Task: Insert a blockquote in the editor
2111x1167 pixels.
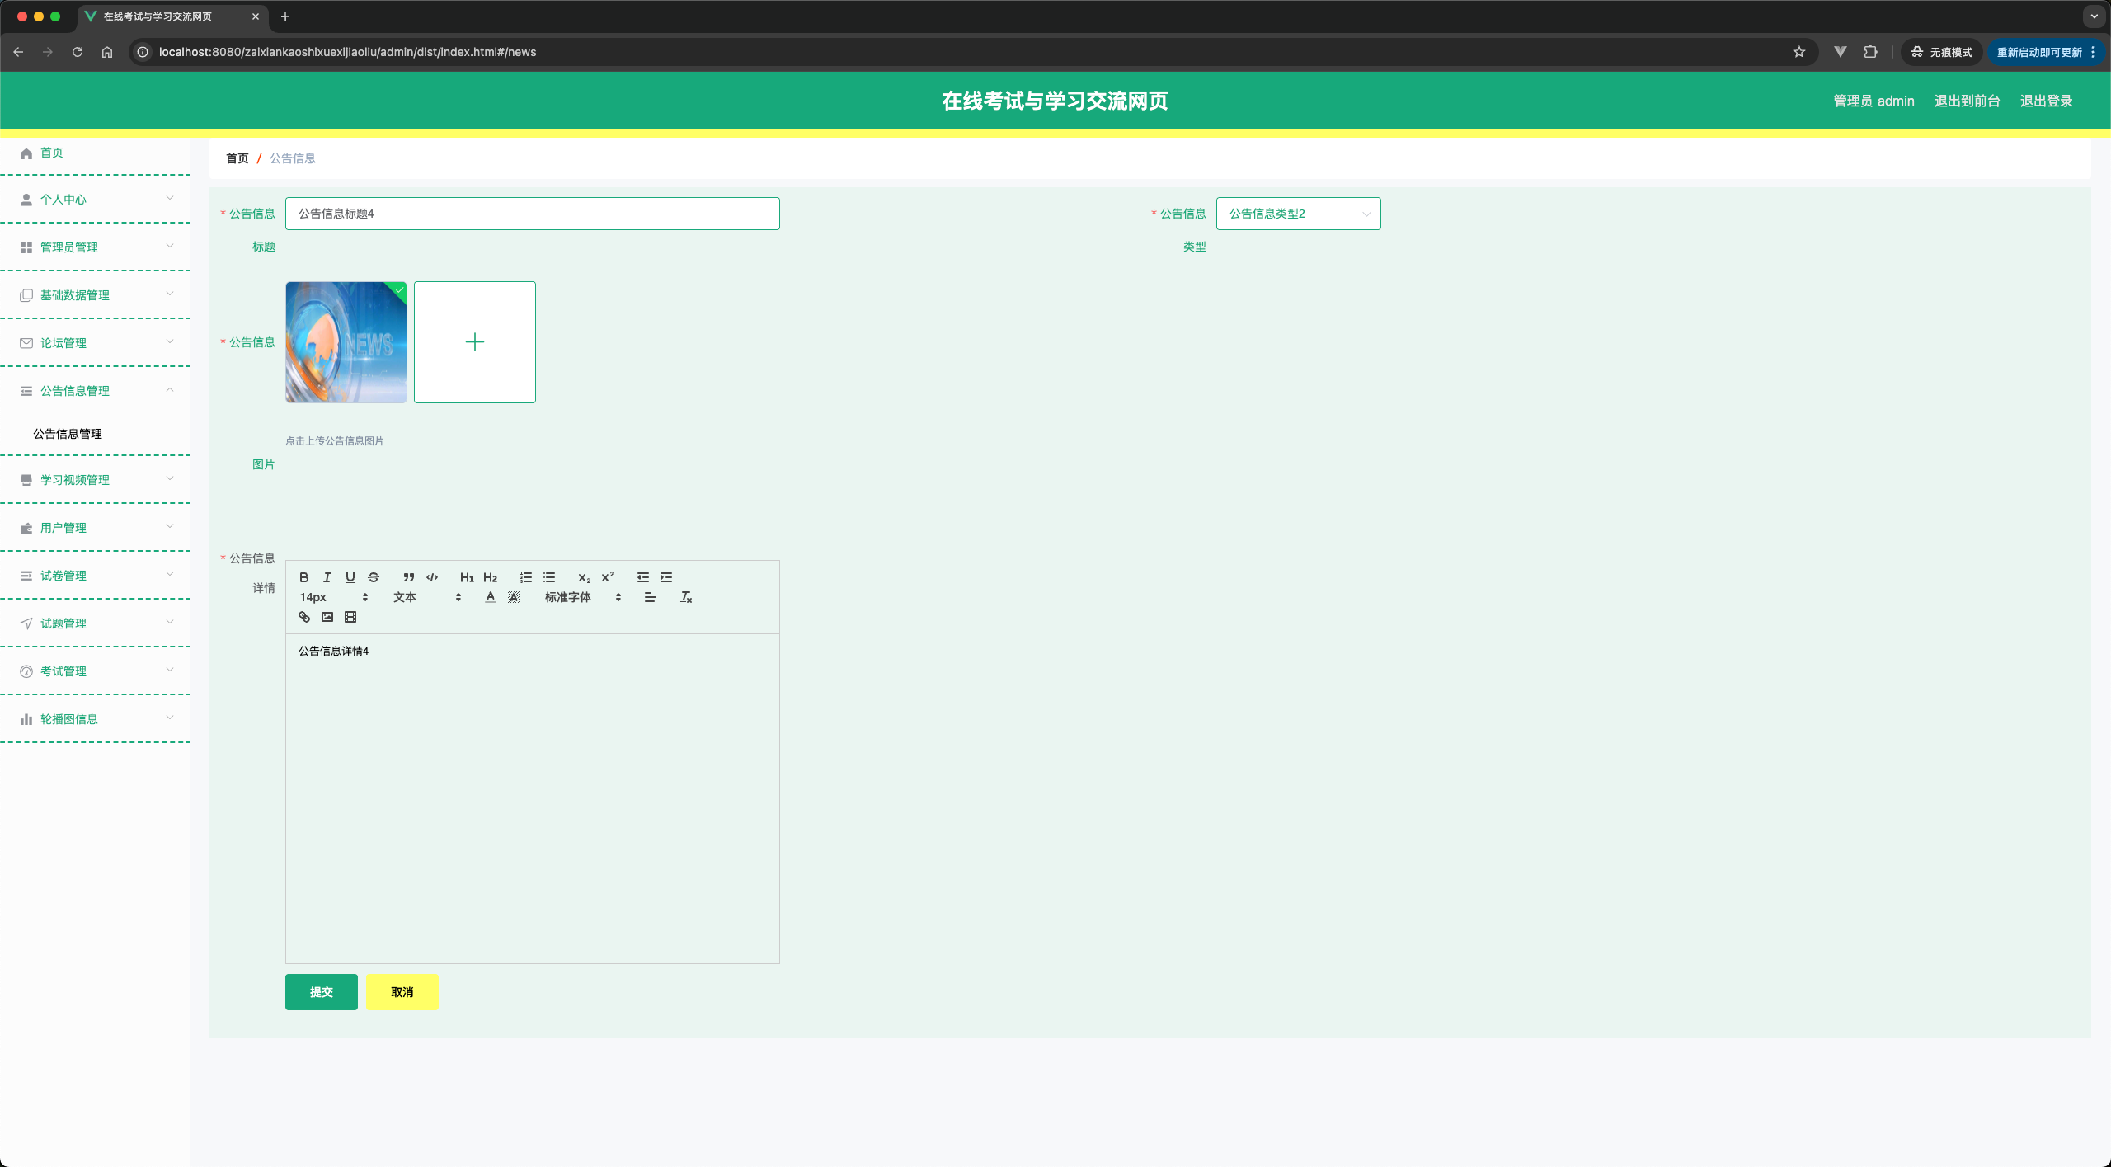Action: (x=408, y=577)
